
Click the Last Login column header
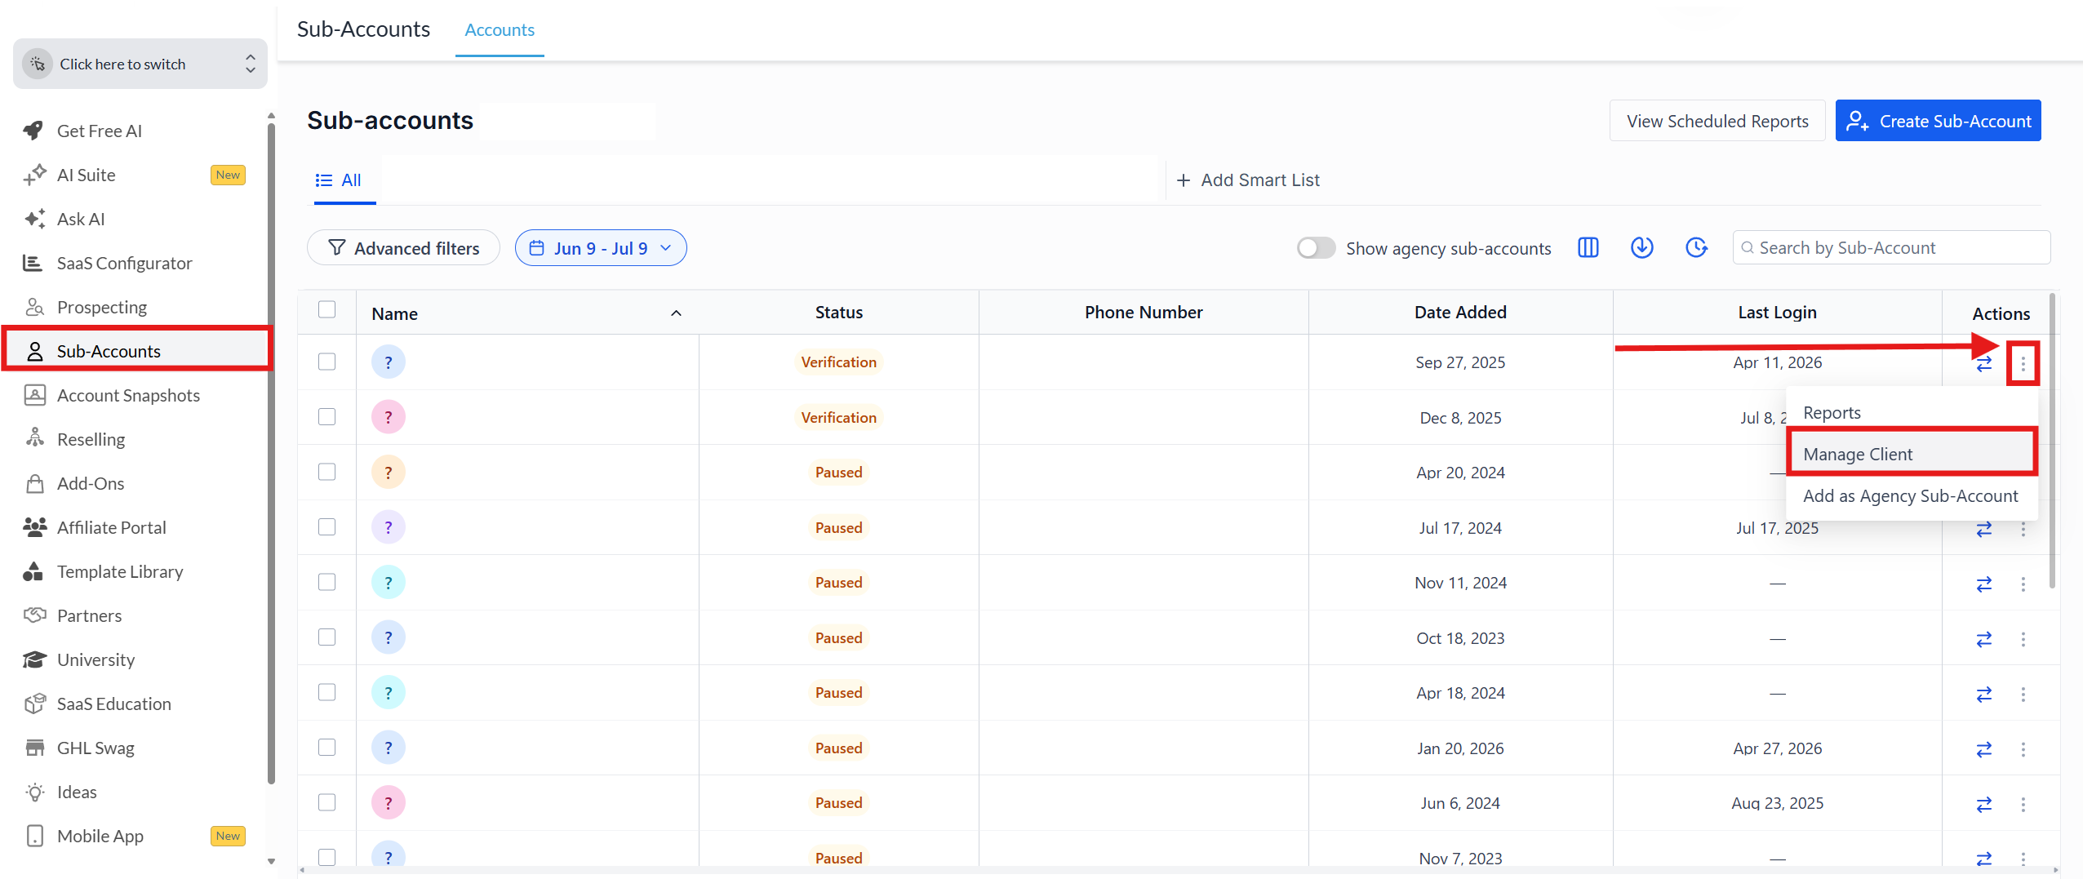(x=1777, y=313)
